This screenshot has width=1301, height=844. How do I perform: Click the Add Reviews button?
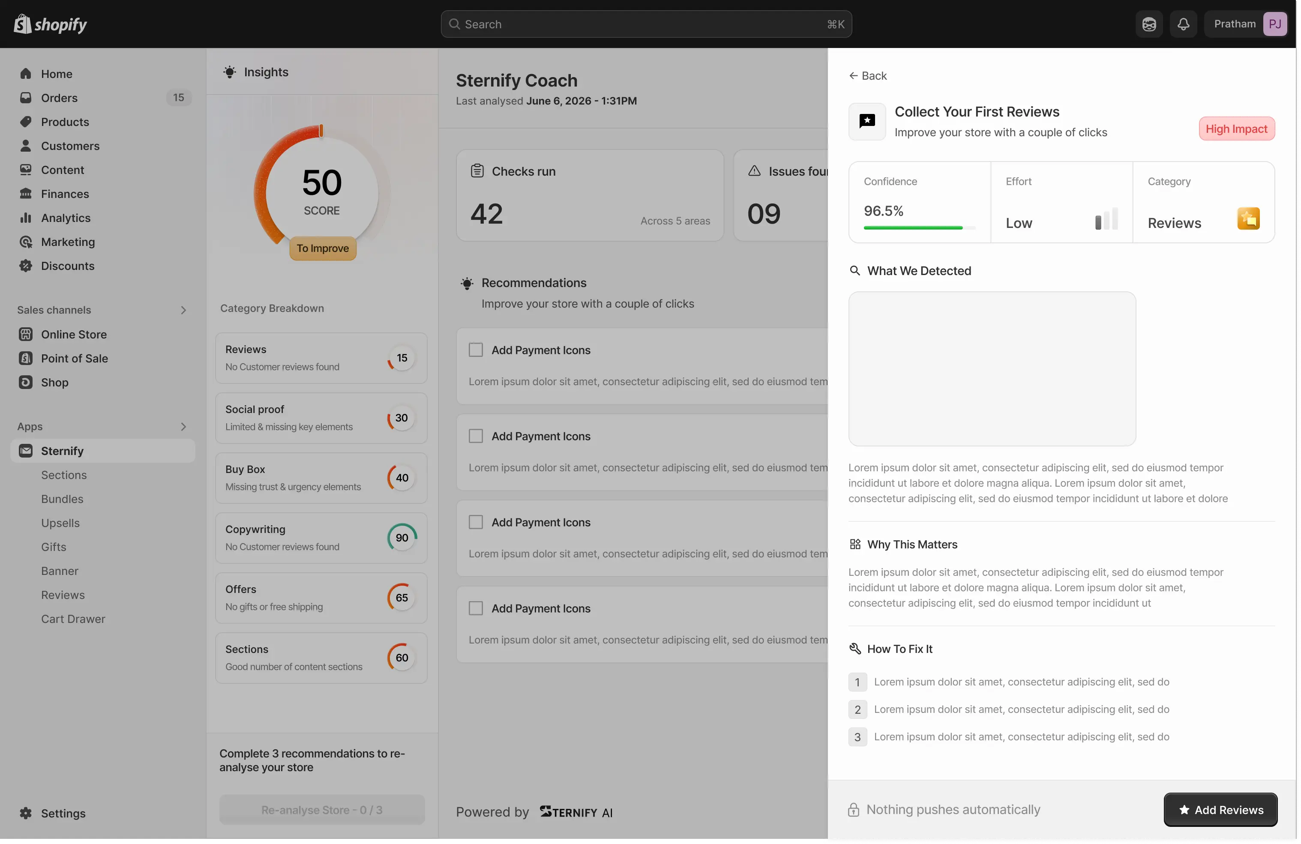coord(1220,810)
